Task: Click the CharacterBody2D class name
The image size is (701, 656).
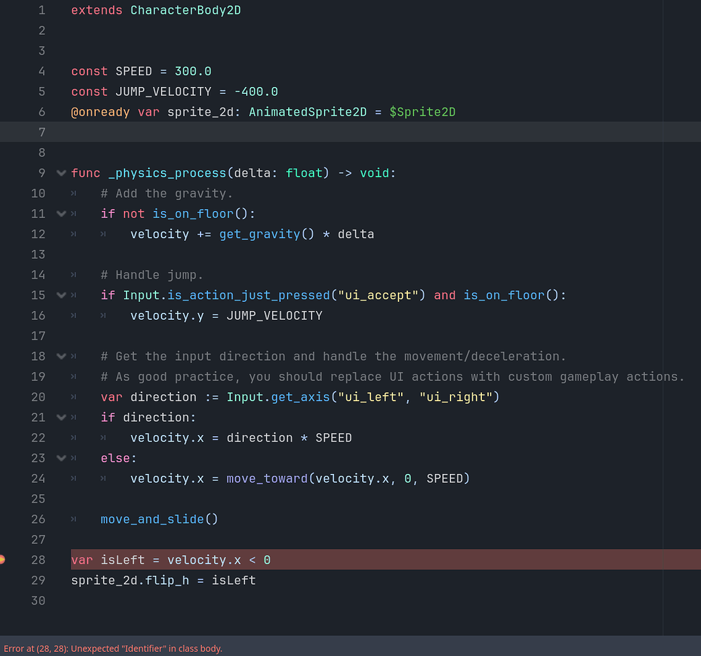Action: click(x=185, y=10)
